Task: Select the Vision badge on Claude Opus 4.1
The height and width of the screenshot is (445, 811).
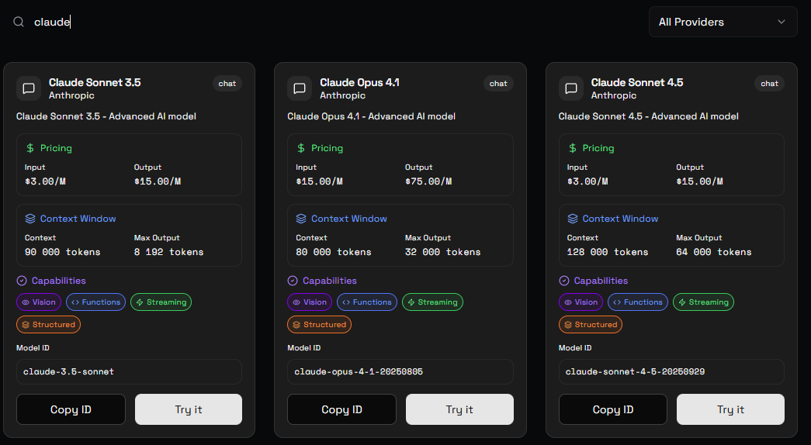Action: 310,302
